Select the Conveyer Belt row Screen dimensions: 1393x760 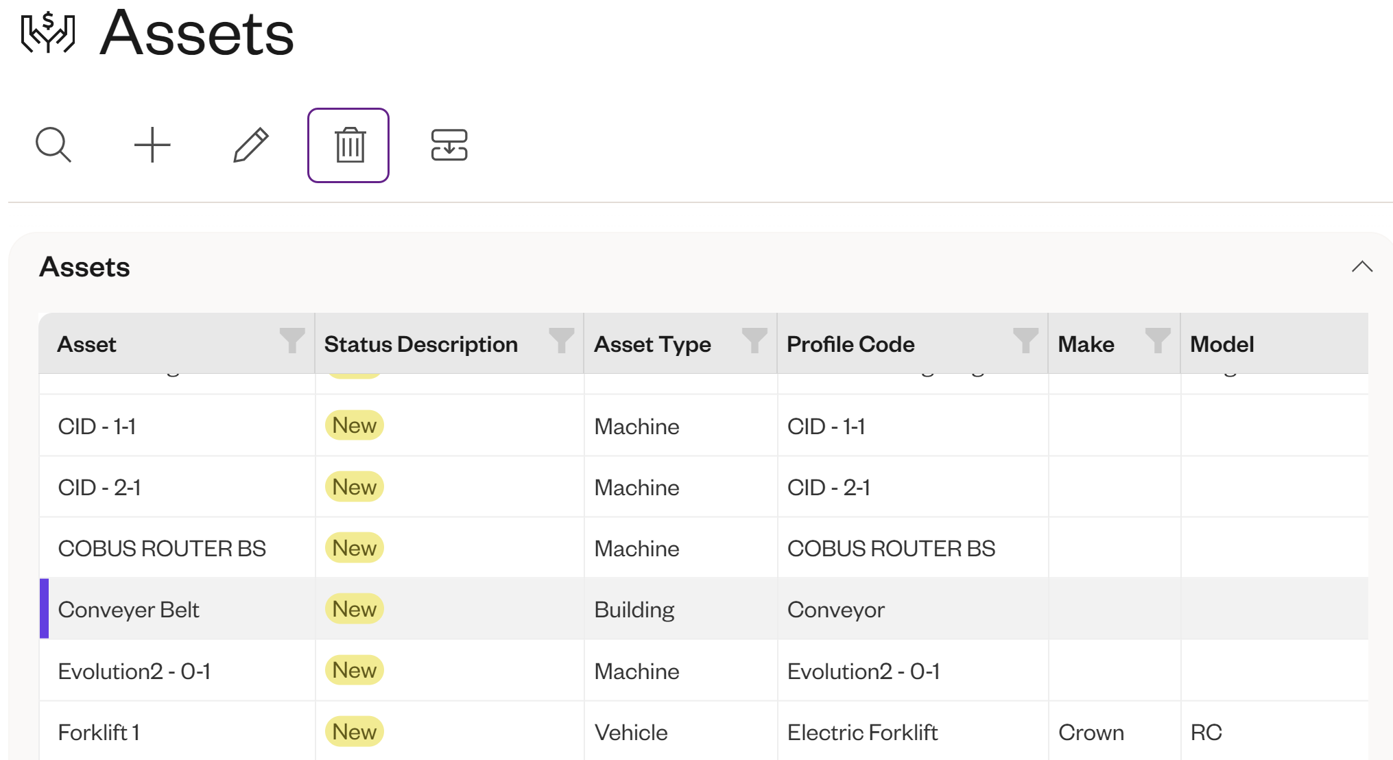[129, 608]
